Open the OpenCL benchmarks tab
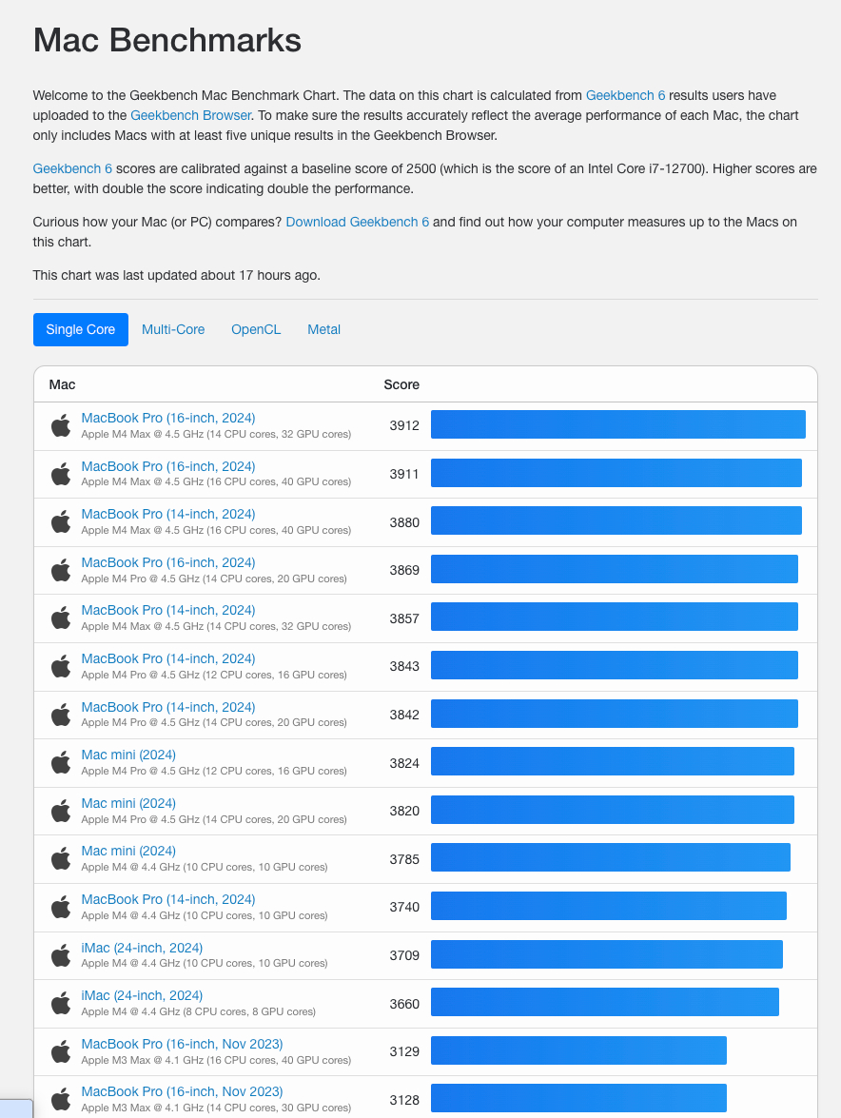841x1118 pixels. coord(256,329)
